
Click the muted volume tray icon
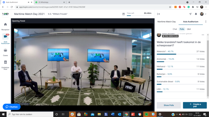click(x=187, y=114)
